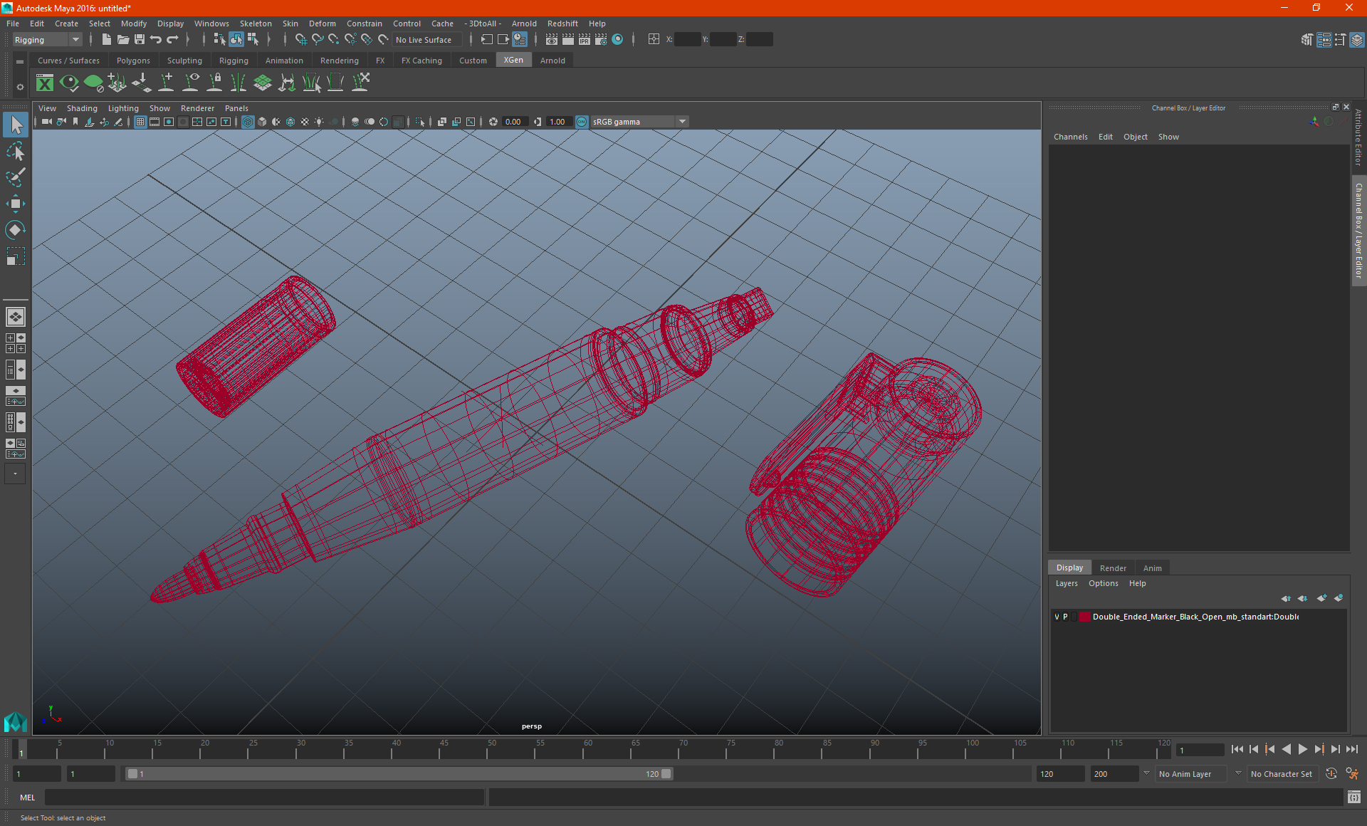The image size is (1367, 826).
Task: Toggle P column layer playback
Action: point(1065,616)
